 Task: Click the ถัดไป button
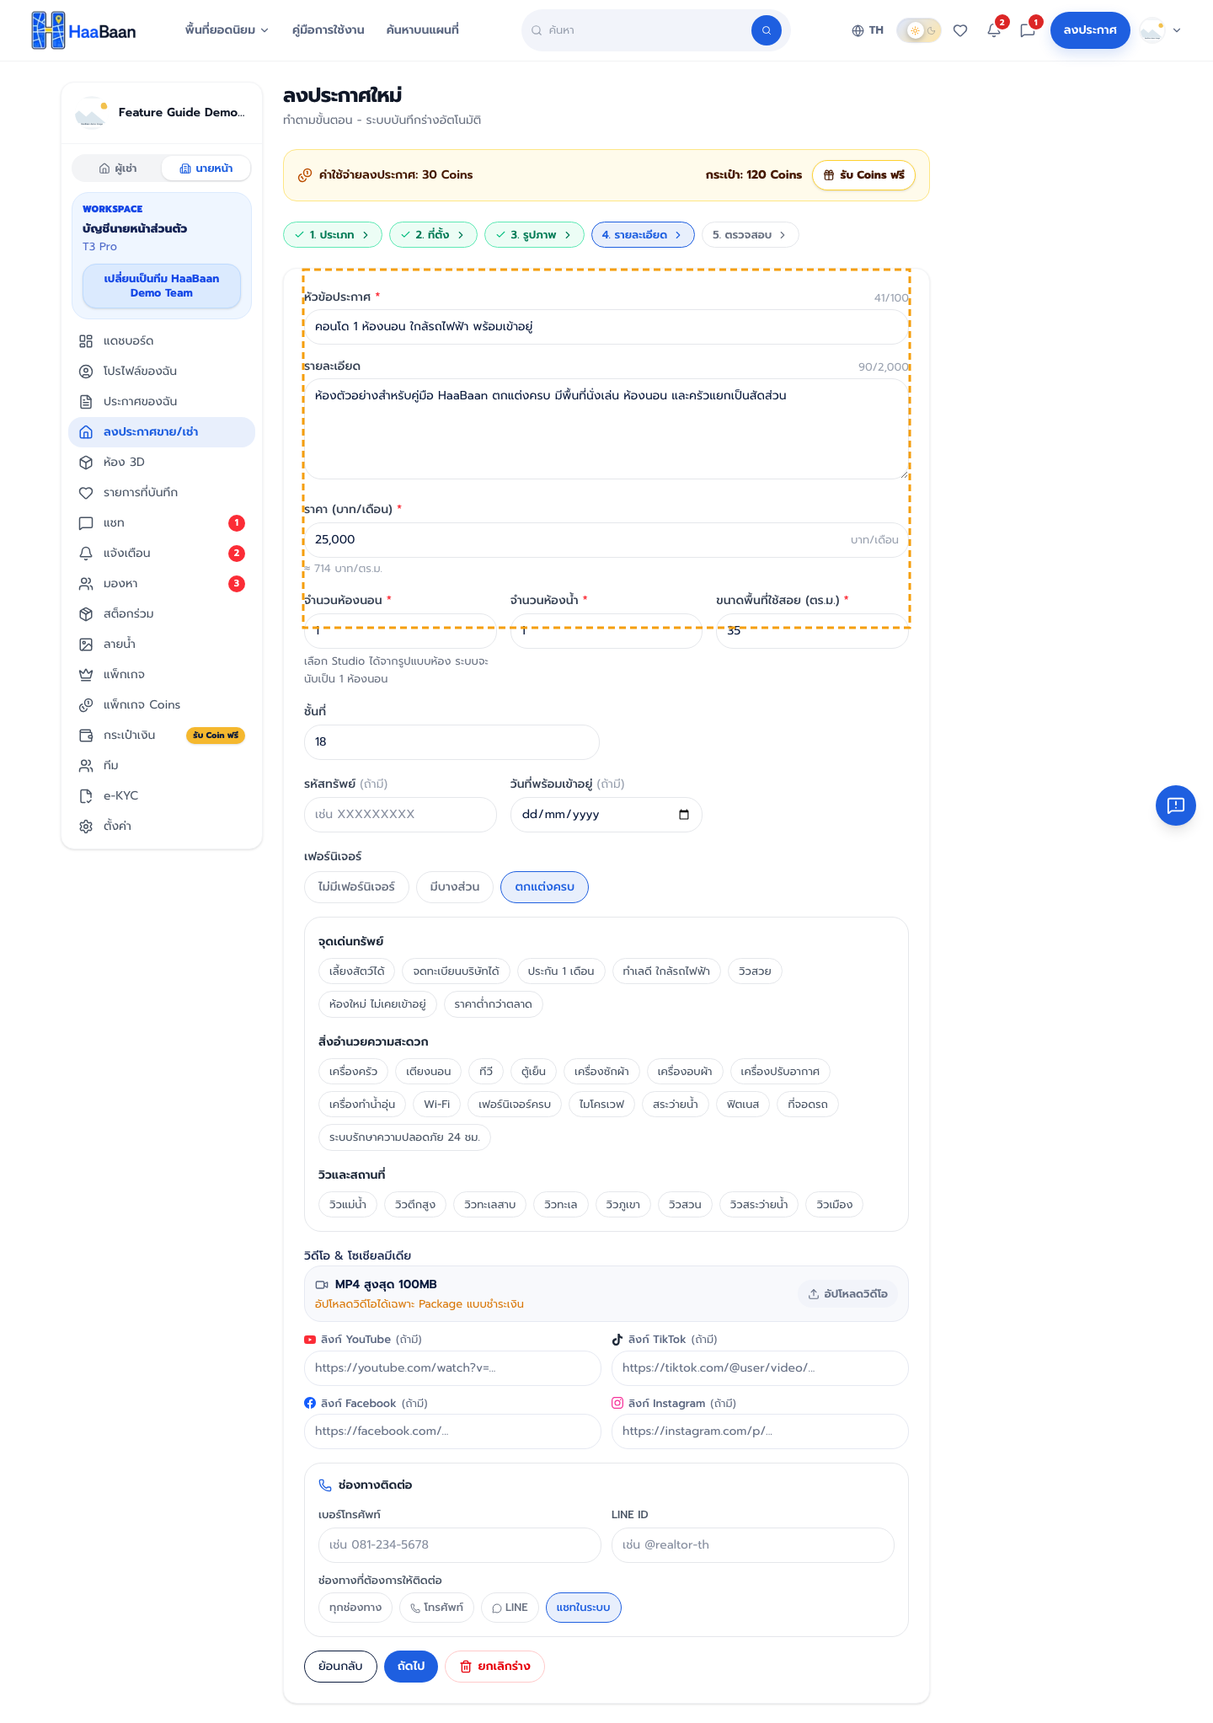point(411,1667)
